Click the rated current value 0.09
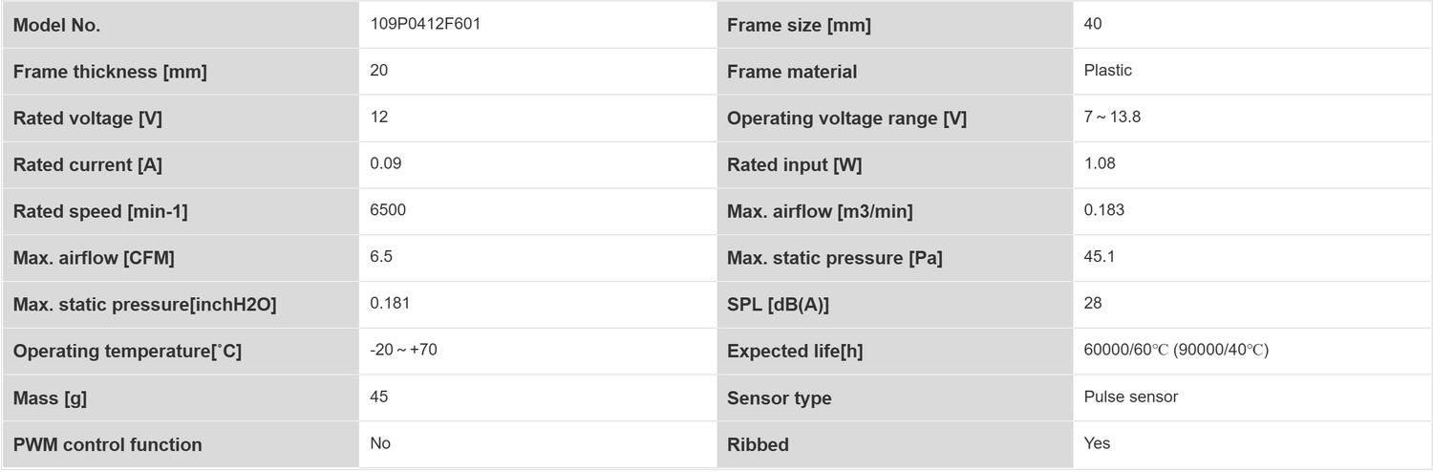This screenshot has height=472, width=1433. coord(386,163)
